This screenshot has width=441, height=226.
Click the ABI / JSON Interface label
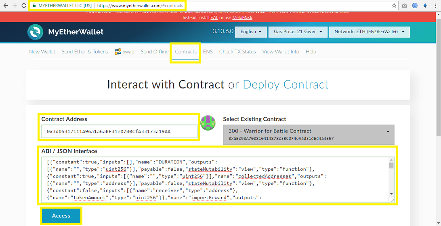coord(69,151)
